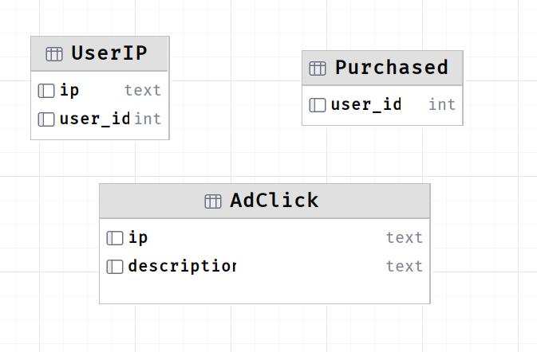Click the column icon next to description field
Viewport: 537px width, 352px height.
(115, 267)
